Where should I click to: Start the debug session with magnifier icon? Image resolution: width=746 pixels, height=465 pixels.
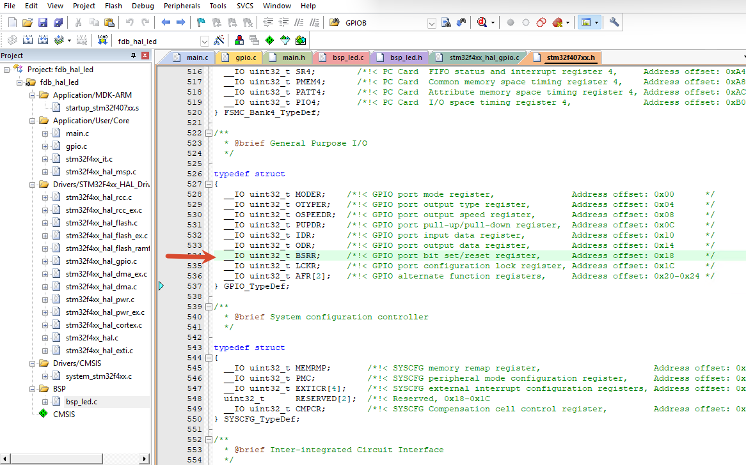[482, 22]
